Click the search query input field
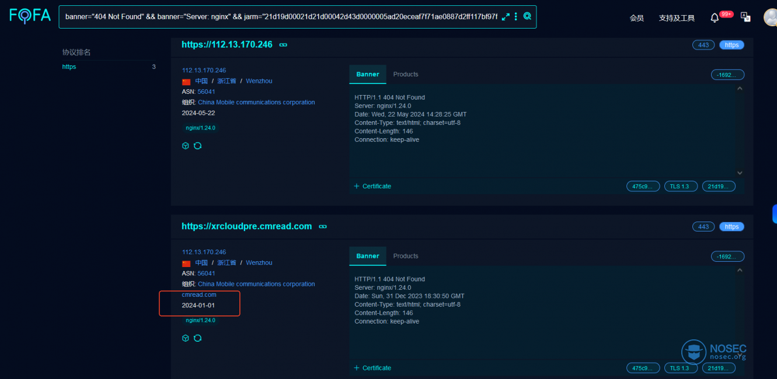Viewport: 777px width, 379px height. click(x=281, y=17)
